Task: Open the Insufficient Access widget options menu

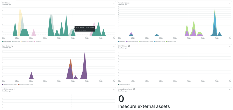Action: (114, 89)
